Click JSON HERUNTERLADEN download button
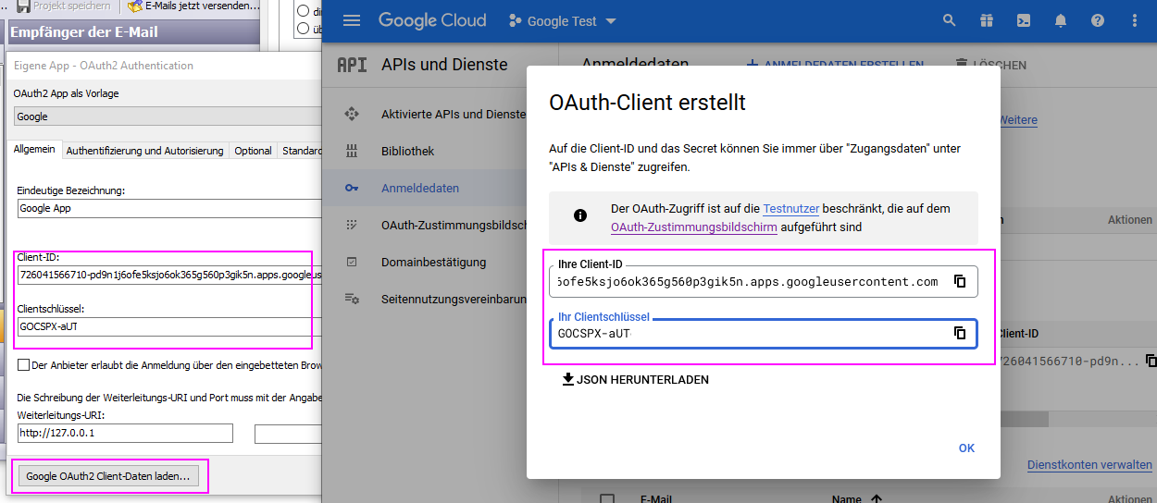 [x=635, y=379]
